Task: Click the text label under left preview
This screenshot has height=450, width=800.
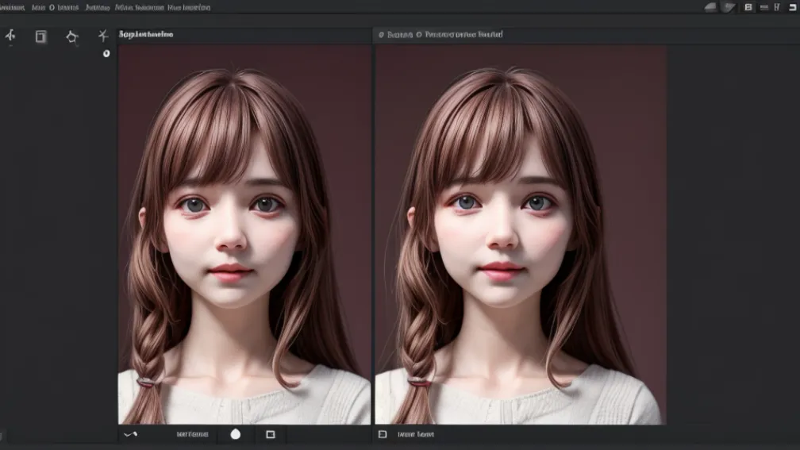Action: pos(192,434)
